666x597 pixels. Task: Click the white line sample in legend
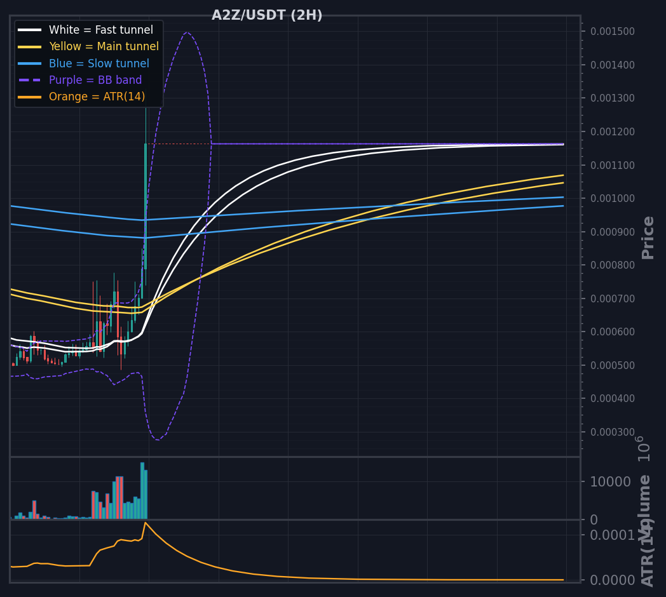(x=29, y=30)
